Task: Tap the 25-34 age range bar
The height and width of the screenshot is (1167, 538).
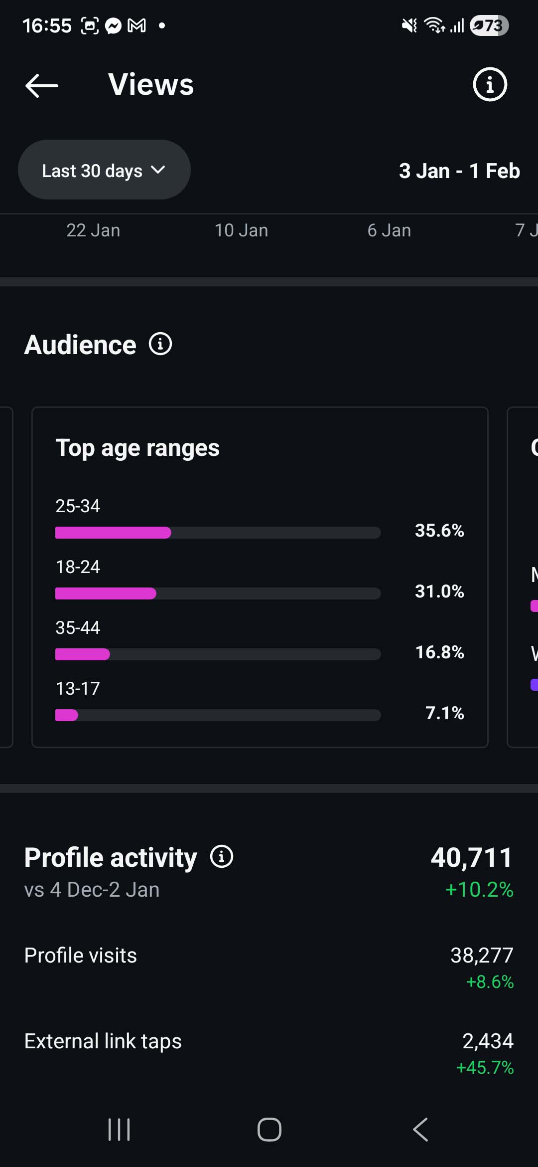Action: pyautogui.click(x=218, y=533)
